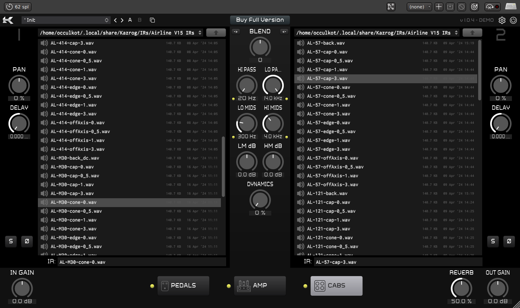Go up a folder in left IR browser

(x=216, y=33)
